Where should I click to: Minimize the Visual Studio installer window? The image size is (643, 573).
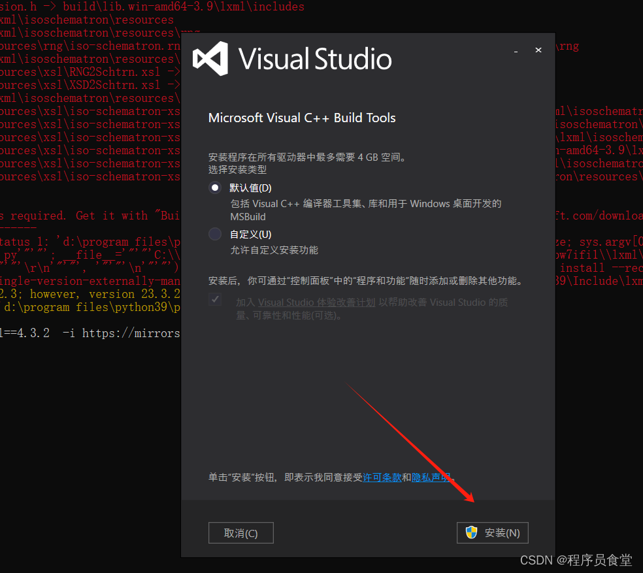point(516,51)
